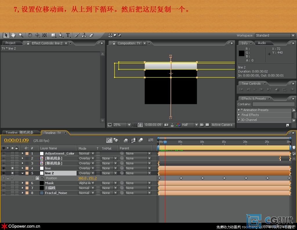
Task: Click the Position value 360.0, 151.2
Action: click(x=87, y=178)
